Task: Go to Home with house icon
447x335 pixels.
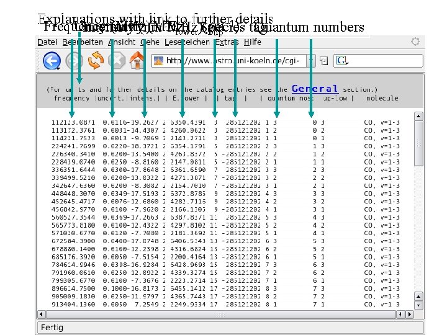Action: tap(137, 60)
